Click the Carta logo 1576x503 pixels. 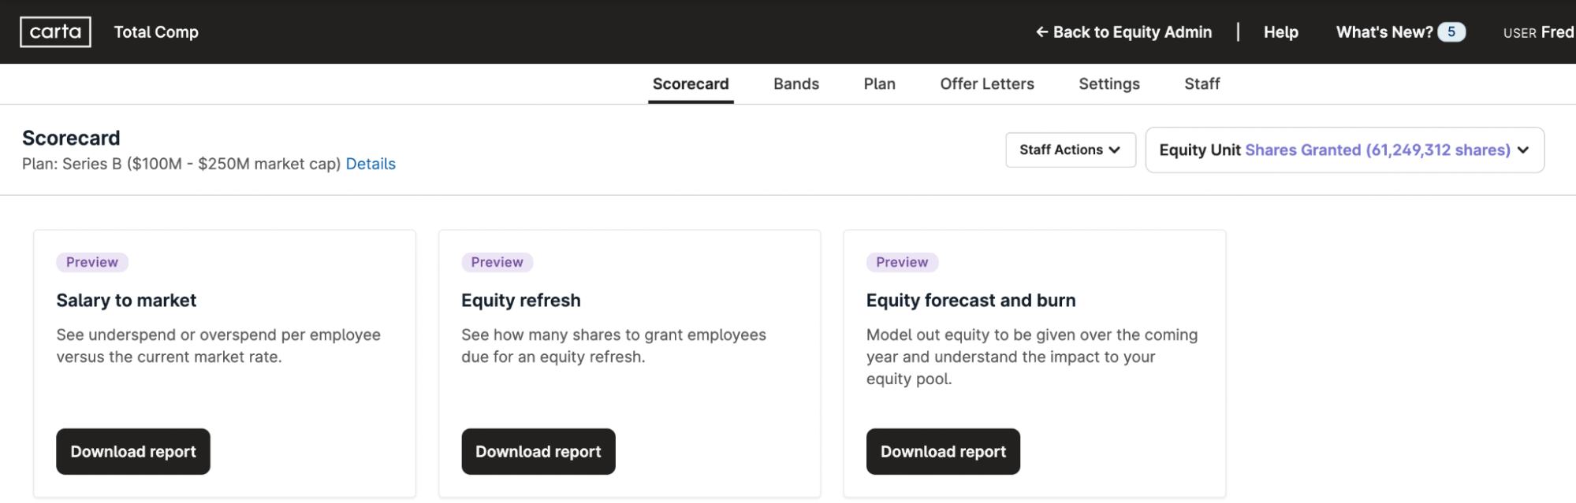(x=55, y=32)
